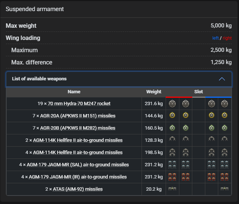Click the Weight column header
This screenshot has width=239, height=204.
tap(154, 92)
